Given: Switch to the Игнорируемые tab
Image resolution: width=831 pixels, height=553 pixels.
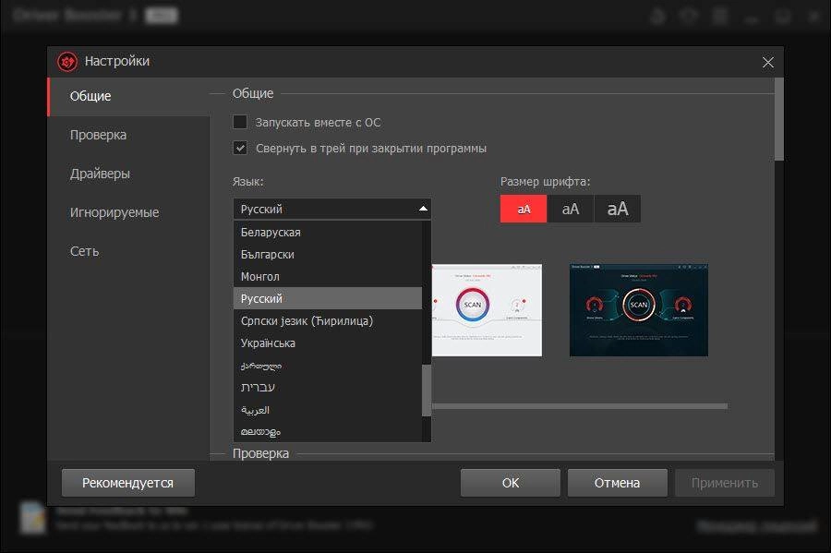Looking at the screenshot, I should click(128, 212).
